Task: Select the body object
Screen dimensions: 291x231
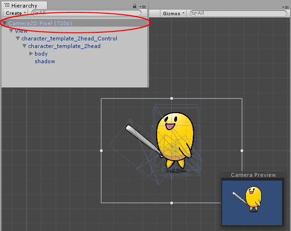Action: point(41,54)
